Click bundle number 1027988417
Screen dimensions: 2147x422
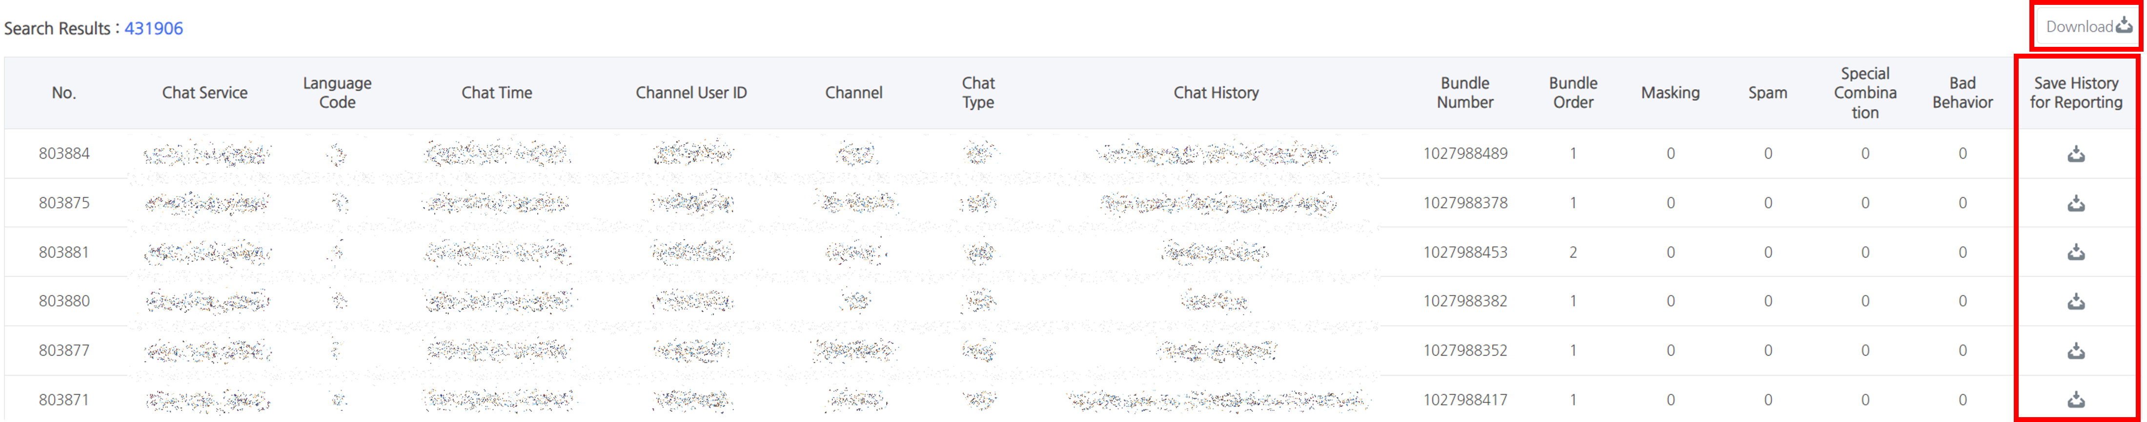tap(1464, 400)
